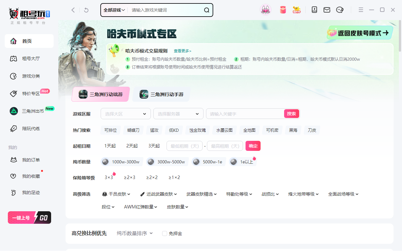Open 我的收藏 in the sidebar
402x251 pixels.
click(x=29, y=176)
